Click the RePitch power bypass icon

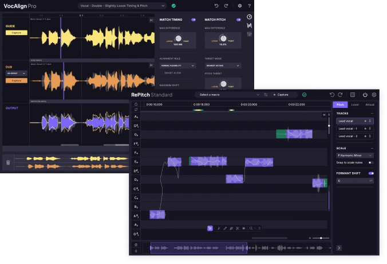click(365, 95)
